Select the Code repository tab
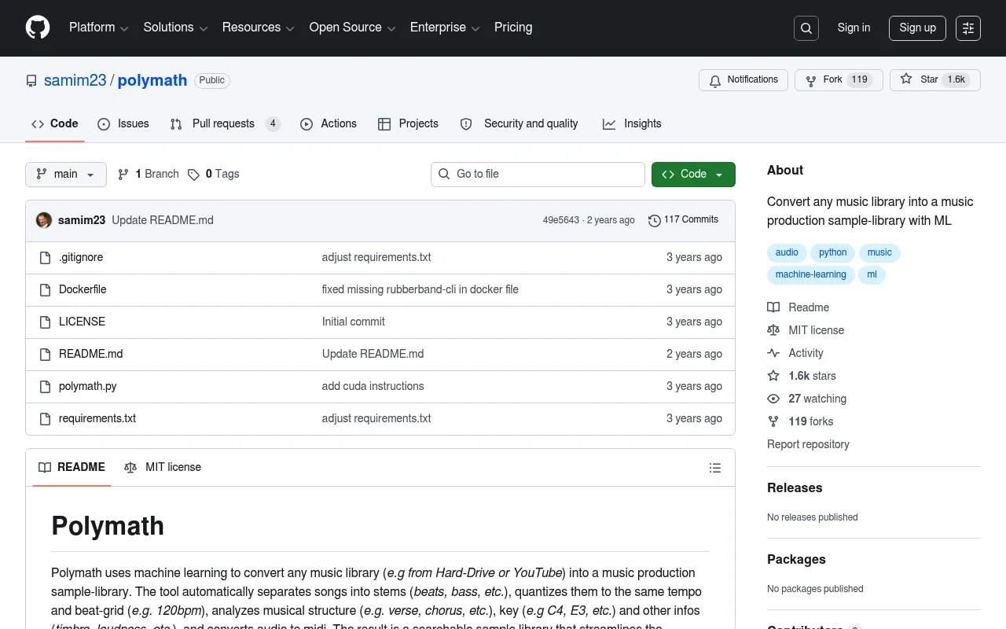The width and height of the screenshot is (1006, 629). pos(55,124)
